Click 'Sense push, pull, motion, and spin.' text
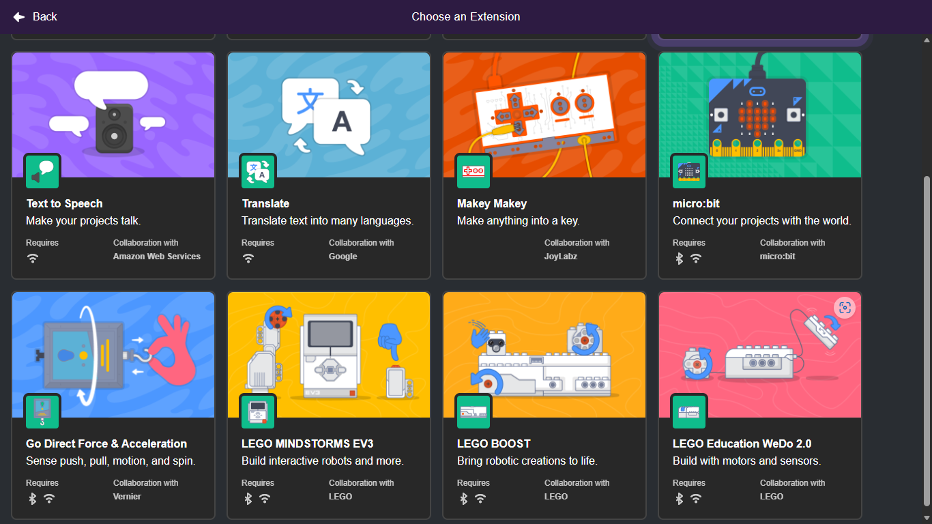932x524 pixels. coord(111,461)
